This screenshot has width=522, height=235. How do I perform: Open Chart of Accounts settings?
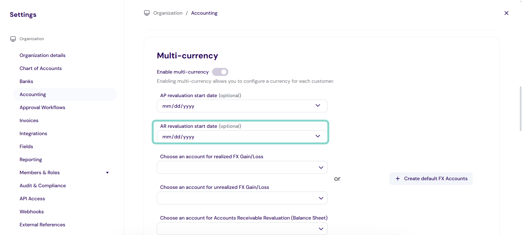coord(41,68)
